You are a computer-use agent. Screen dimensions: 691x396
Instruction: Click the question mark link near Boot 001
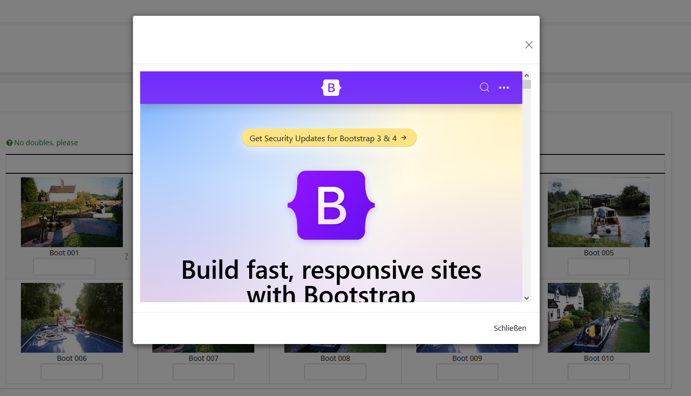point(126,256)
